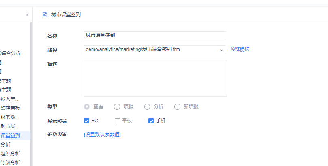Focus the 名称 input field
This screenshot has width=328, height=166.
click(x=155, y=36)
